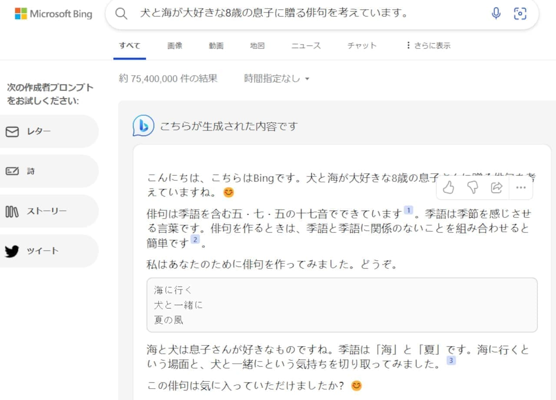Expand さらに表示 more menu
556x400 pixels.
click(428, 46)
